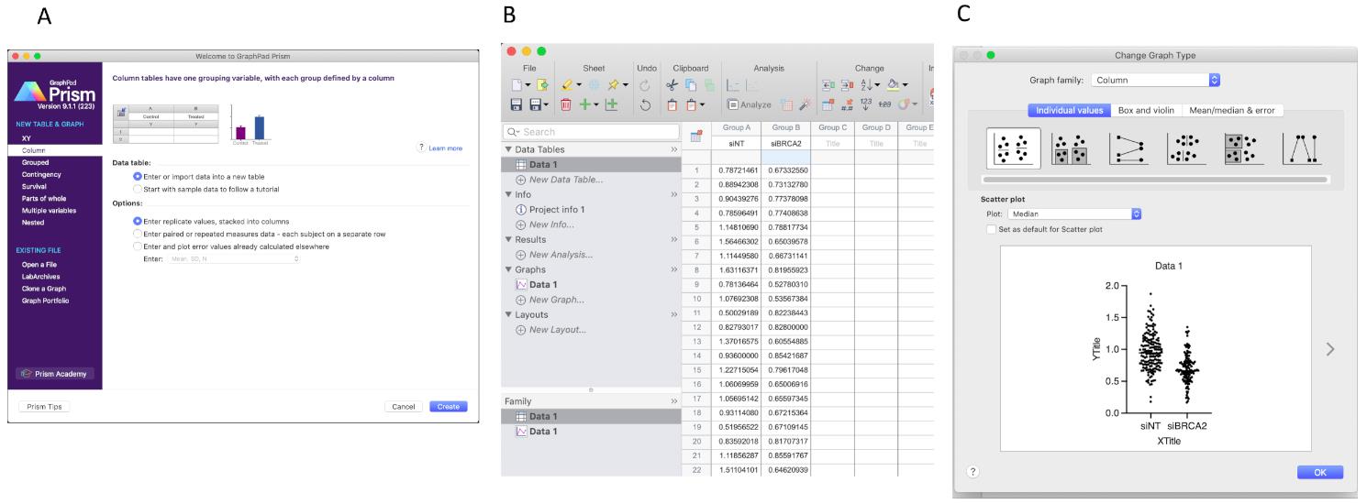Switch to the 'Box and violin' tab
Viewport: 1367px width, 504px height.
(1145, 110)
